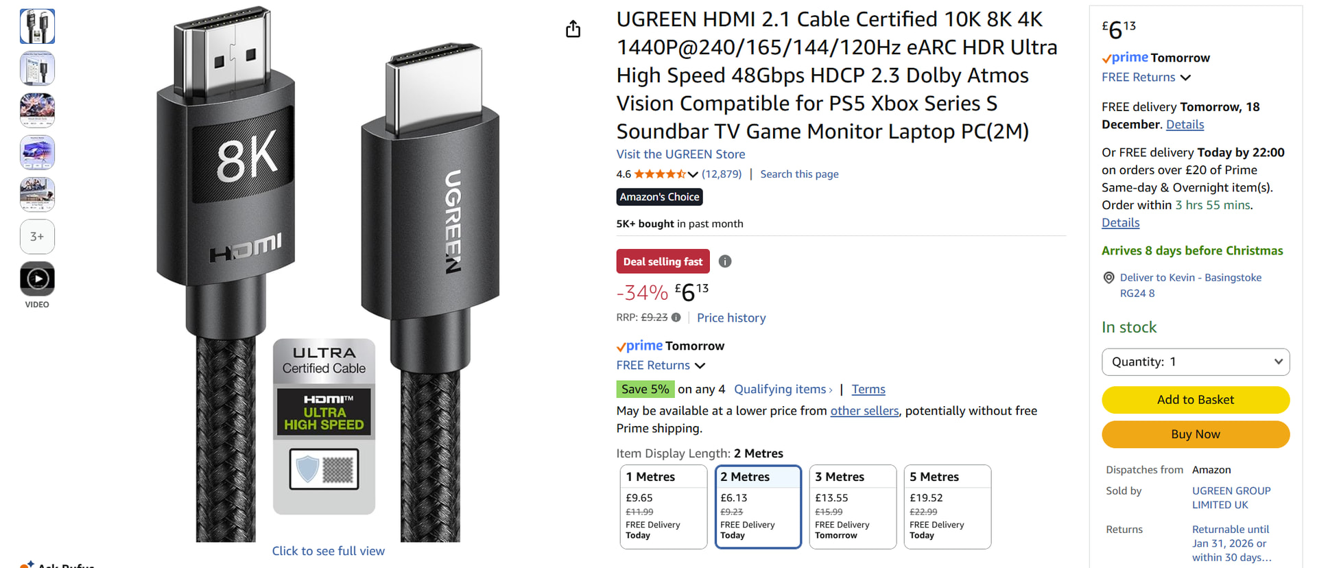Play the product VIDEO thumbnail
This screenshot has width=1317, height=568.
[37, 279]
